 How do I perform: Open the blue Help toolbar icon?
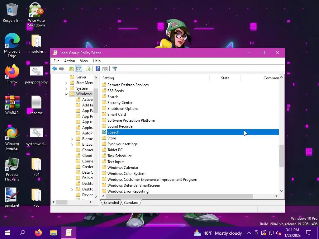(98, 69)
